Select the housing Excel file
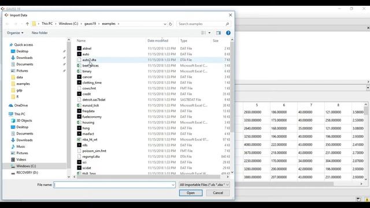 pyautogui.click(x=88, y=122)
